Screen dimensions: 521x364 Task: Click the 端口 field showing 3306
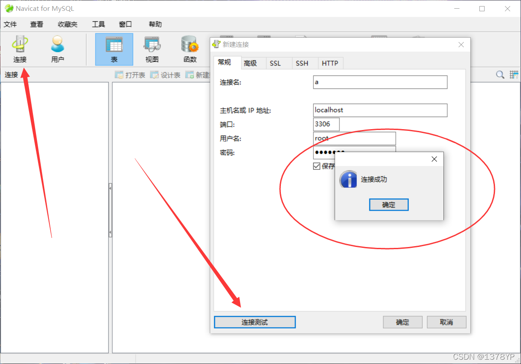(326, 124)
